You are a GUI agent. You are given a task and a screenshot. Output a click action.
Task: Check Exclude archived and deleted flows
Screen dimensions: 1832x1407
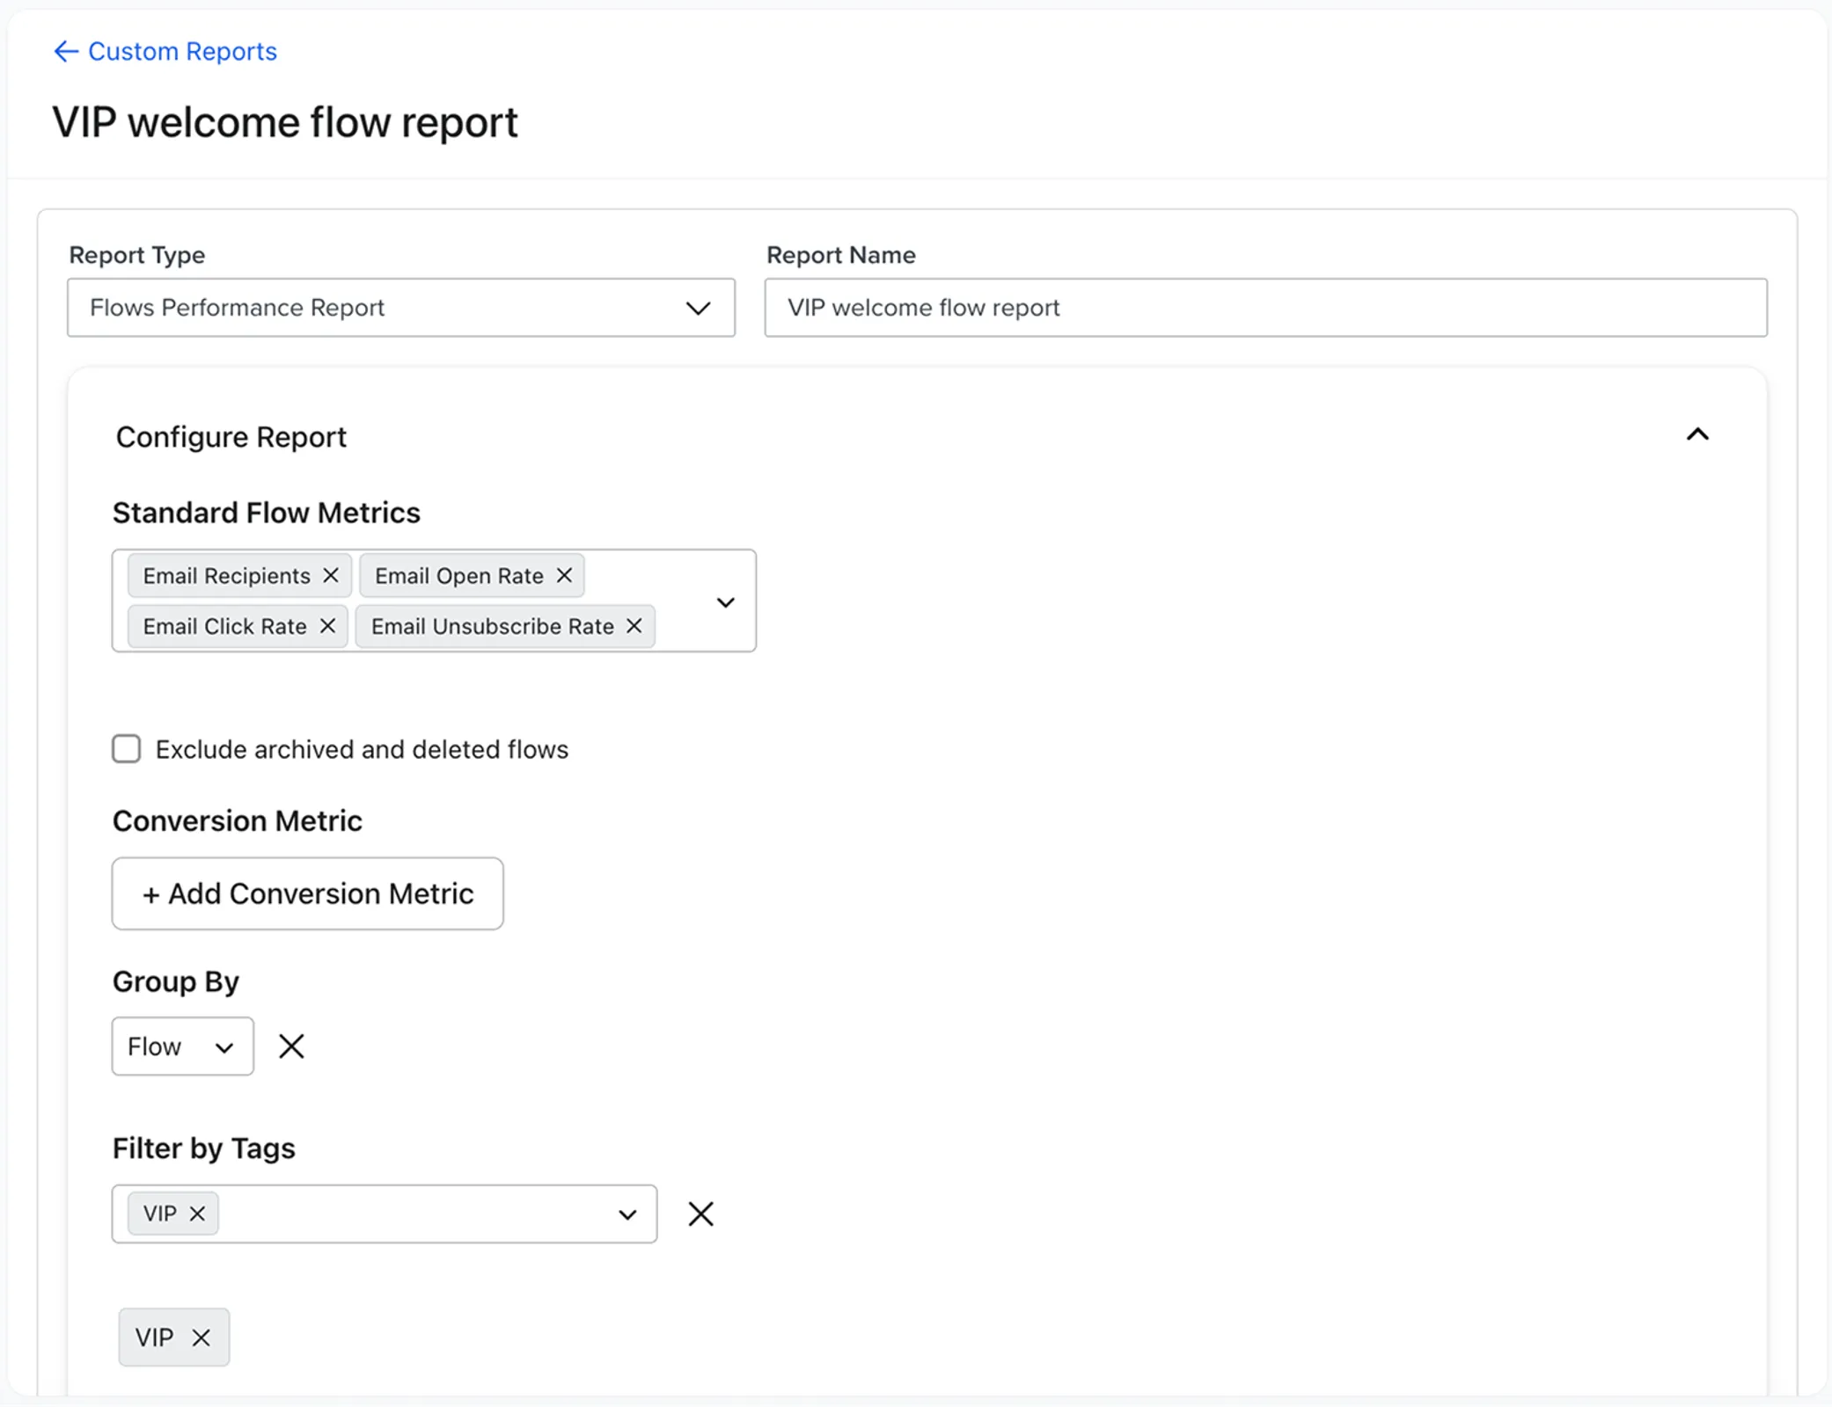pyautogui.click(x=126, y=749)
